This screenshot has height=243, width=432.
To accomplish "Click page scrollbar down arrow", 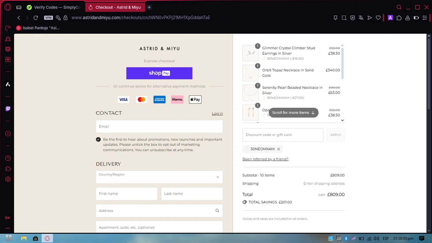I will (429, 231).
